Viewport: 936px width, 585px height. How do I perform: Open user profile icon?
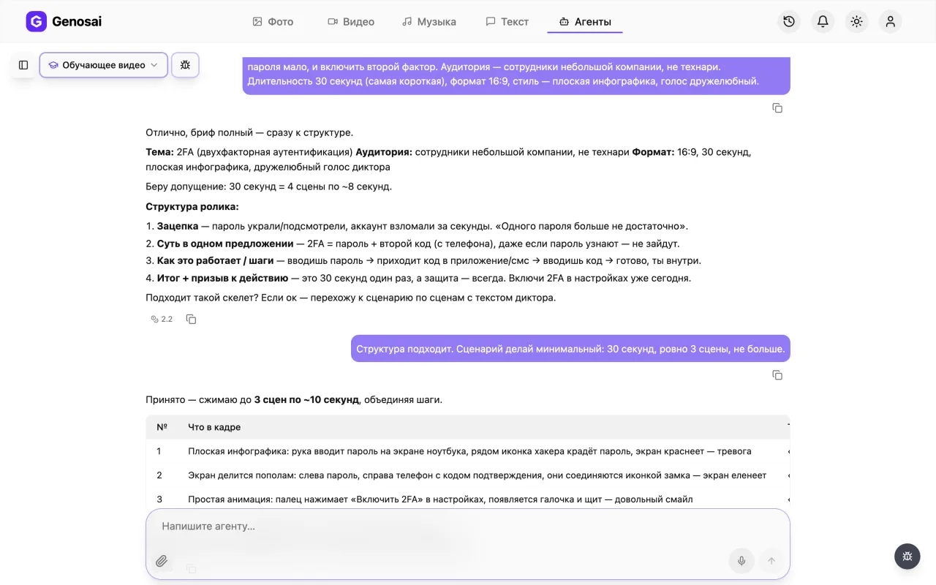[x=890, y=21]
